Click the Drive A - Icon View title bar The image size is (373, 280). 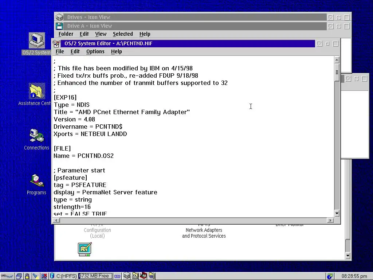[x=195, y=26]
